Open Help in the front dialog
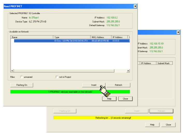The height and width of the screenshot is (136, 185). [109, 99]
